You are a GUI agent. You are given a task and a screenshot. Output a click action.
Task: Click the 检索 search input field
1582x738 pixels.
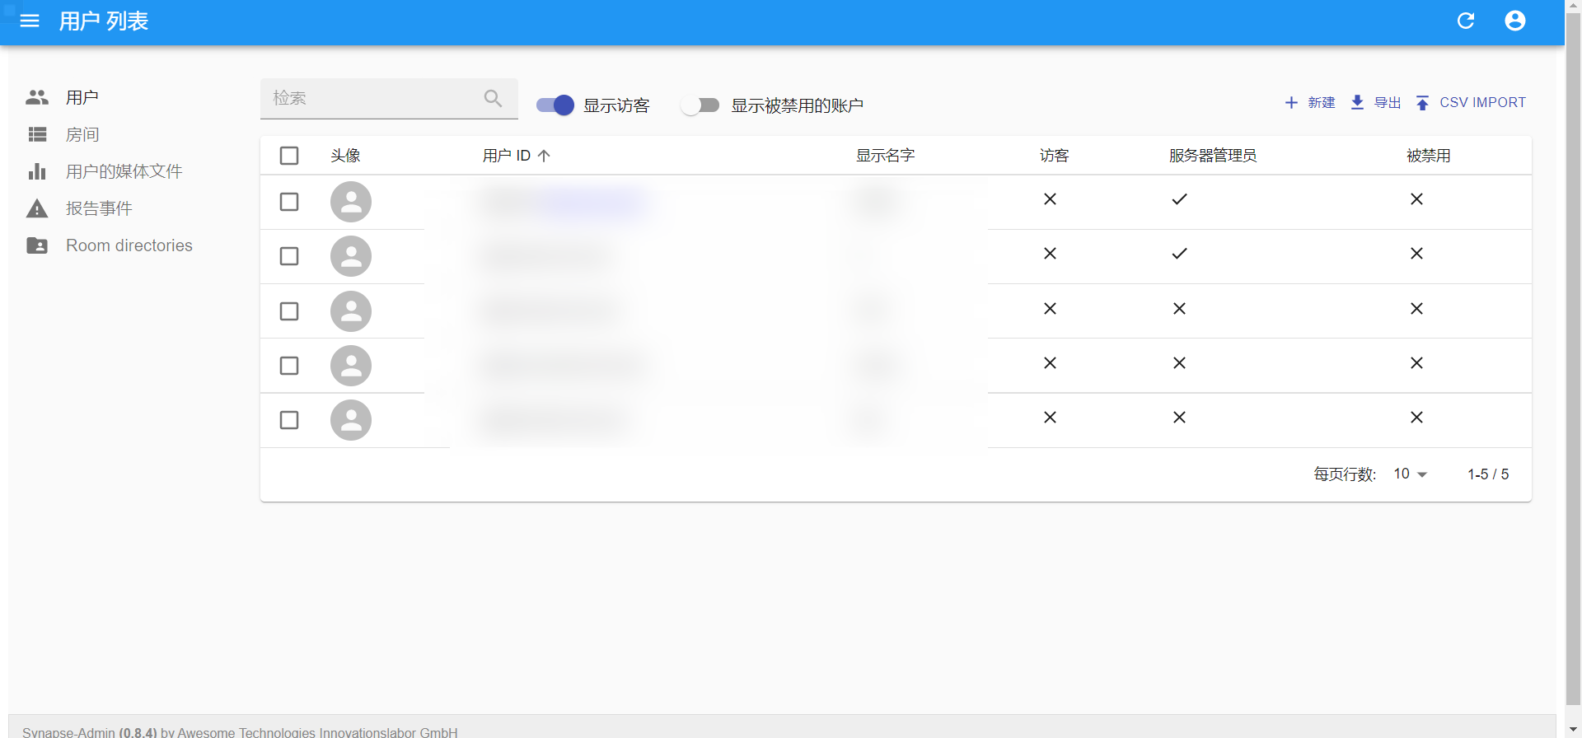[x=371, y=99]
